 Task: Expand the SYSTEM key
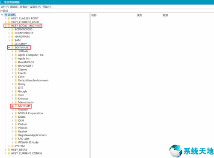click(9, 146)
